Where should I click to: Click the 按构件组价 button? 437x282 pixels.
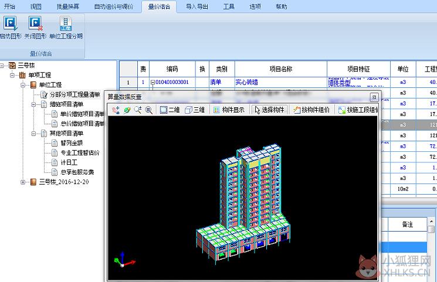pos(311,110)
